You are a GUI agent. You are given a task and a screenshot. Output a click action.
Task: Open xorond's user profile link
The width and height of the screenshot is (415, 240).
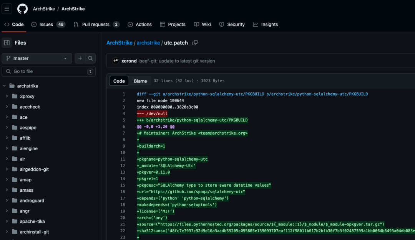pos(129,61)
